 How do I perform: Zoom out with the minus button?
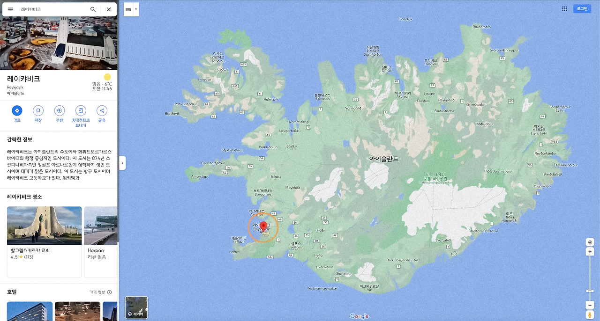590,305
